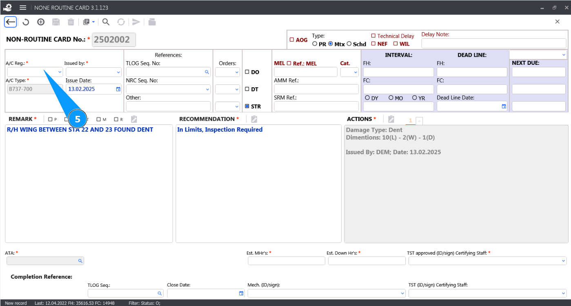
Task: Choose the MO interval radio button
Action: pos(391,98)
